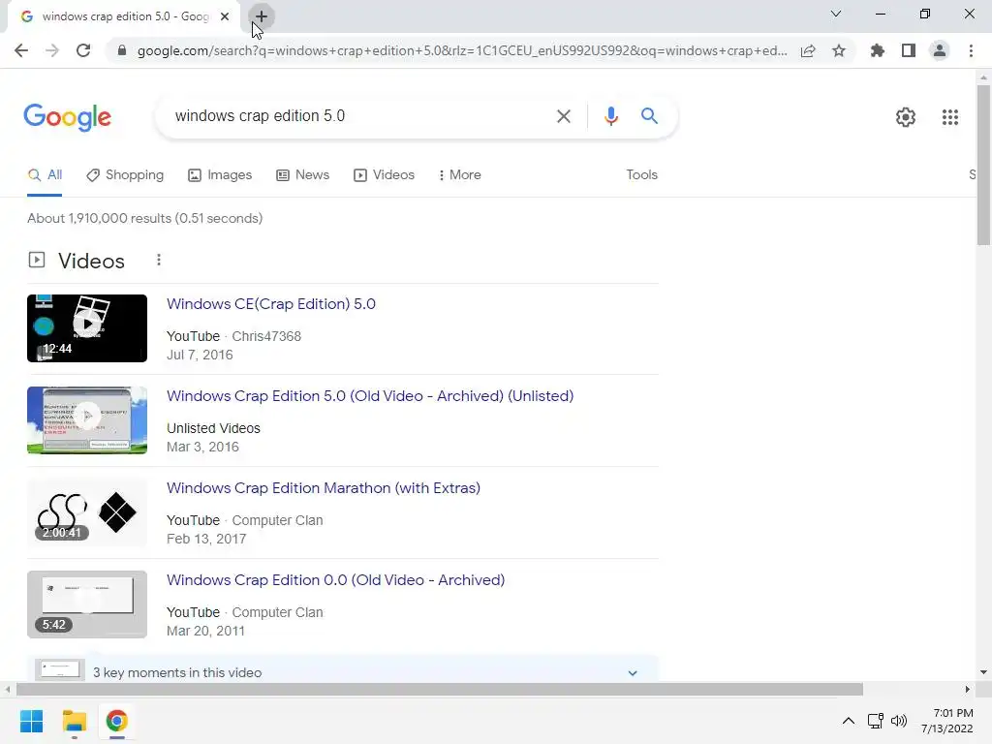Open network status tray icon
The height and width of the screenshot is (744, 992).
point(876,721)
